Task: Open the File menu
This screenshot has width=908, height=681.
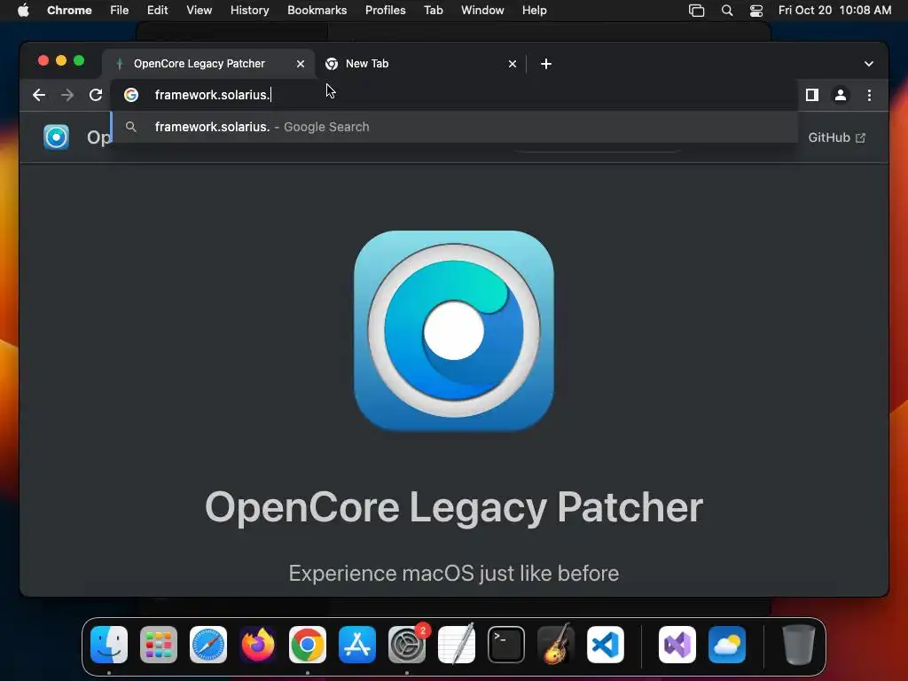Action: click(120, 11)
